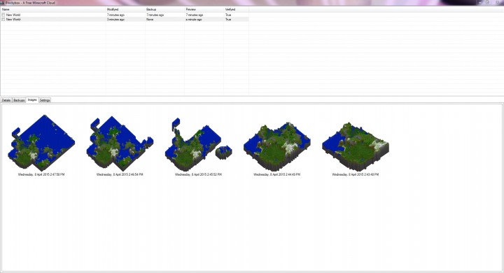Click the Backup column header
This screenshot has height=273, width=504.
(x=164, y=9)
